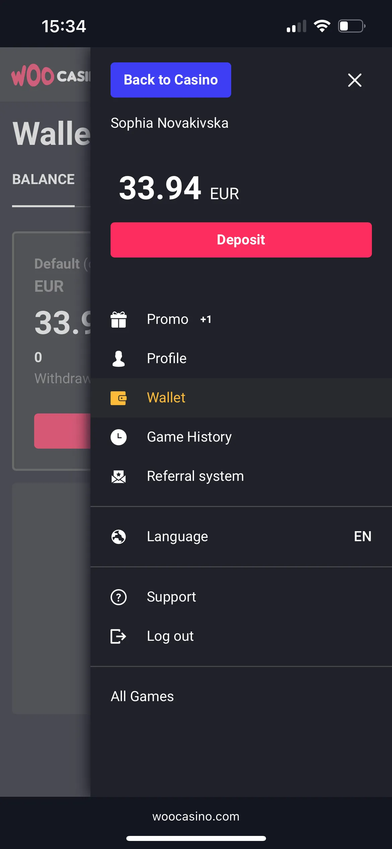The width and height of the screenshot is (392, 849).
Task: Switch to the BALANCE tab
Action: click(x=44, y=179)
